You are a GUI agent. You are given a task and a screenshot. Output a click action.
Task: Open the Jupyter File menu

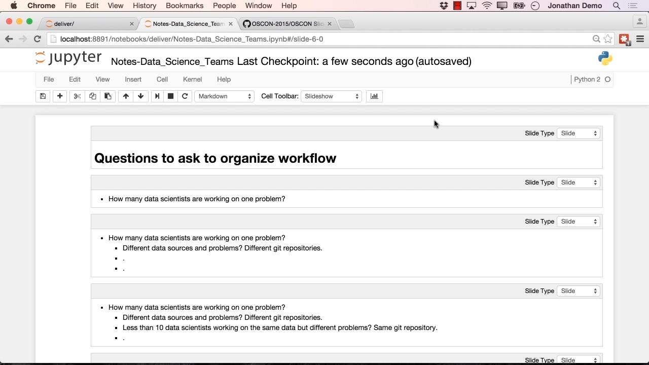pos(49,80)
